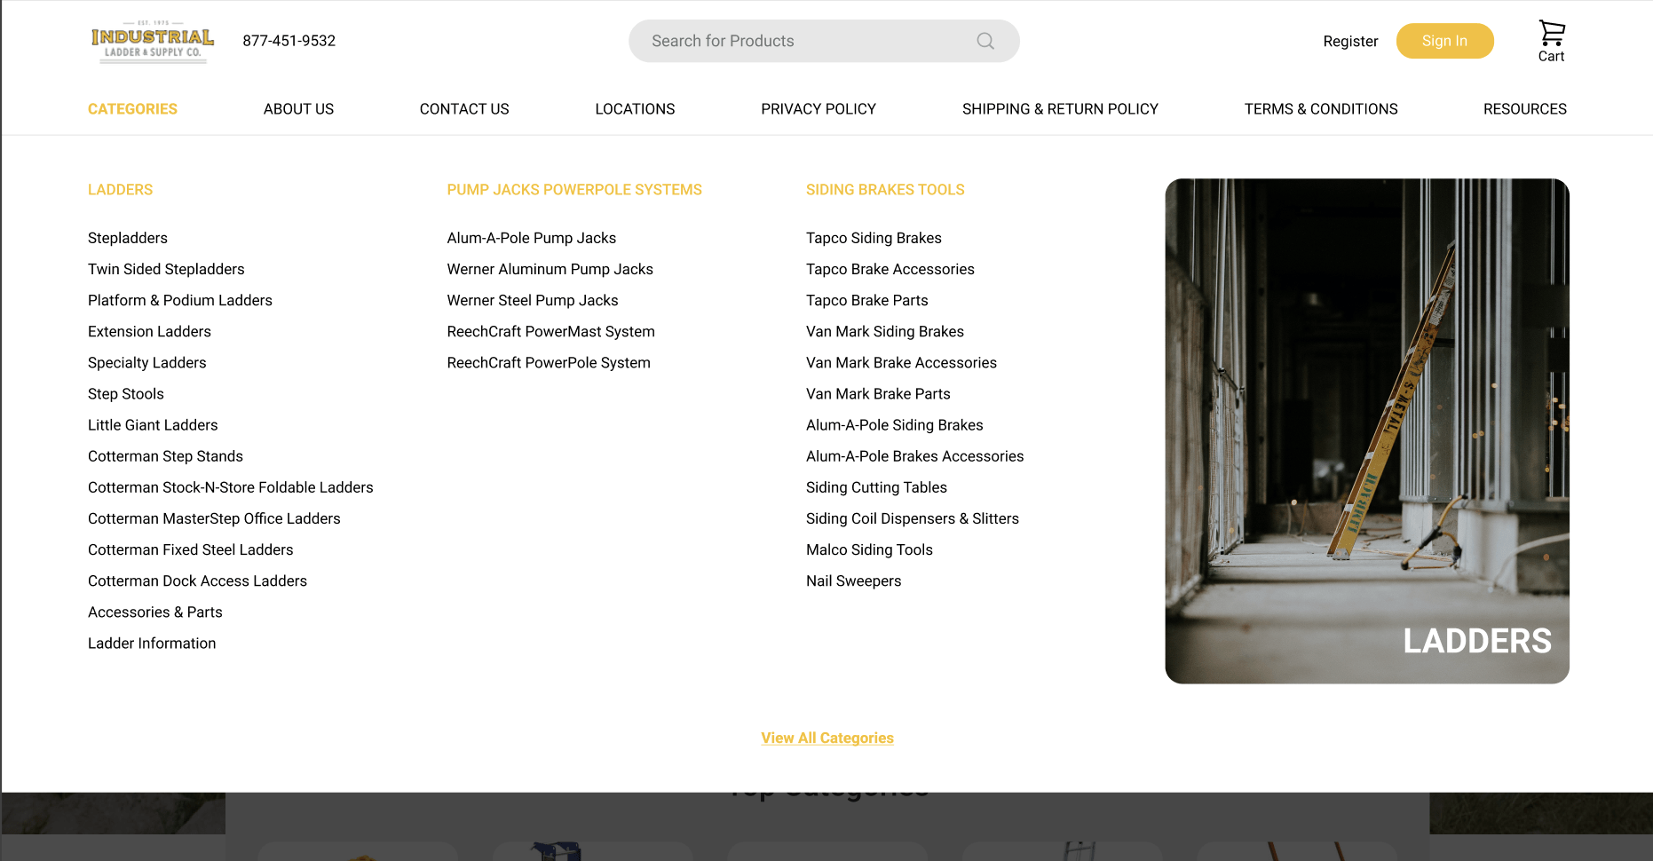Viewport: 1653px width, 861px height.
Task: Click Siding Brakes Tools heading
Action: [885, 190]
